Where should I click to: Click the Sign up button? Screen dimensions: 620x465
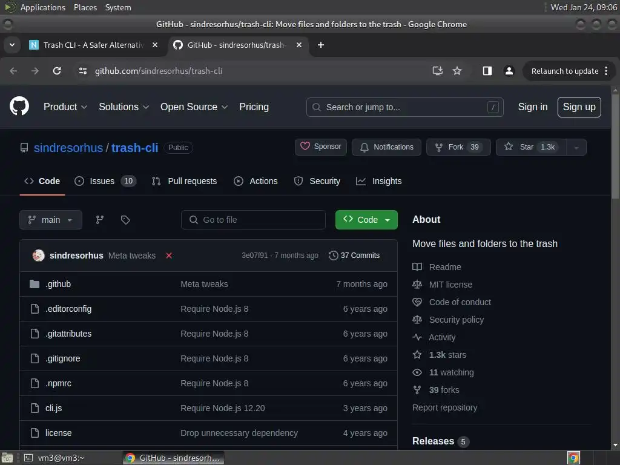tap(579, 107)
